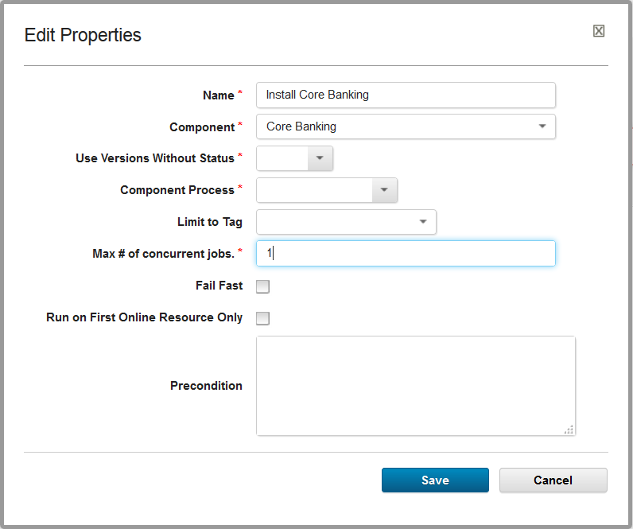Click the Use Versions Without Status arrow button
The width and height of the screenshot is (633, 529).
320,158
